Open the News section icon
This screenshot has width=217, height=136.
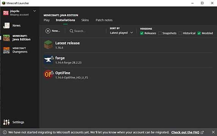[x=6, y=26]
